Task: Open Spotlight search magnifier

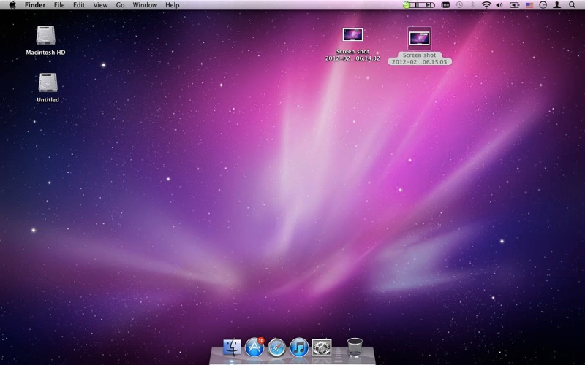Action: point(572,5)
